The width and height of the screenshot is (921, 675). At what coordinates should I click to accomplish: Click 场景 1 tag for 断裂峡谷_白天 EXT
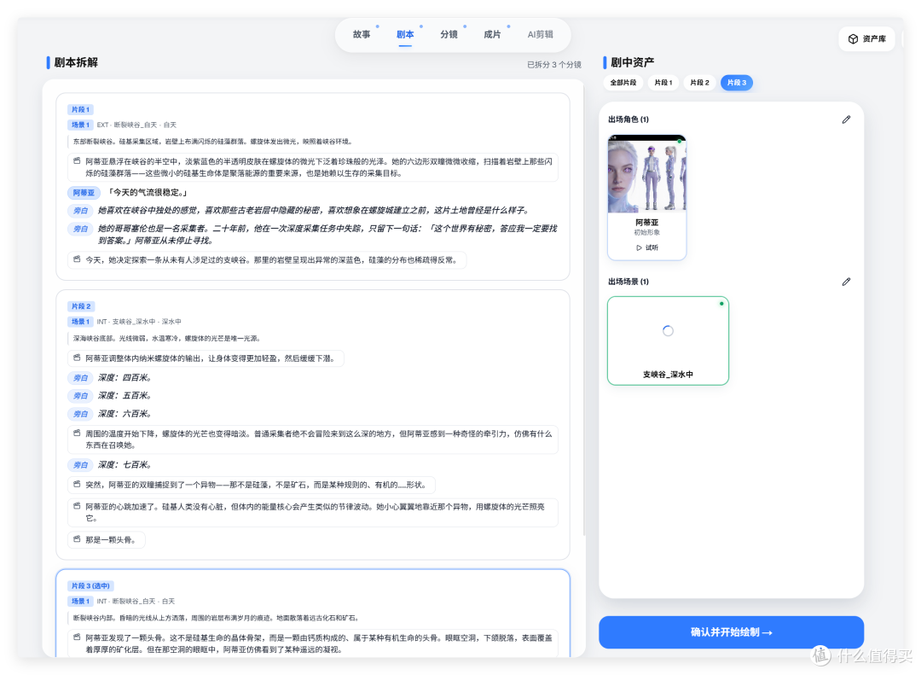point(80,125)
